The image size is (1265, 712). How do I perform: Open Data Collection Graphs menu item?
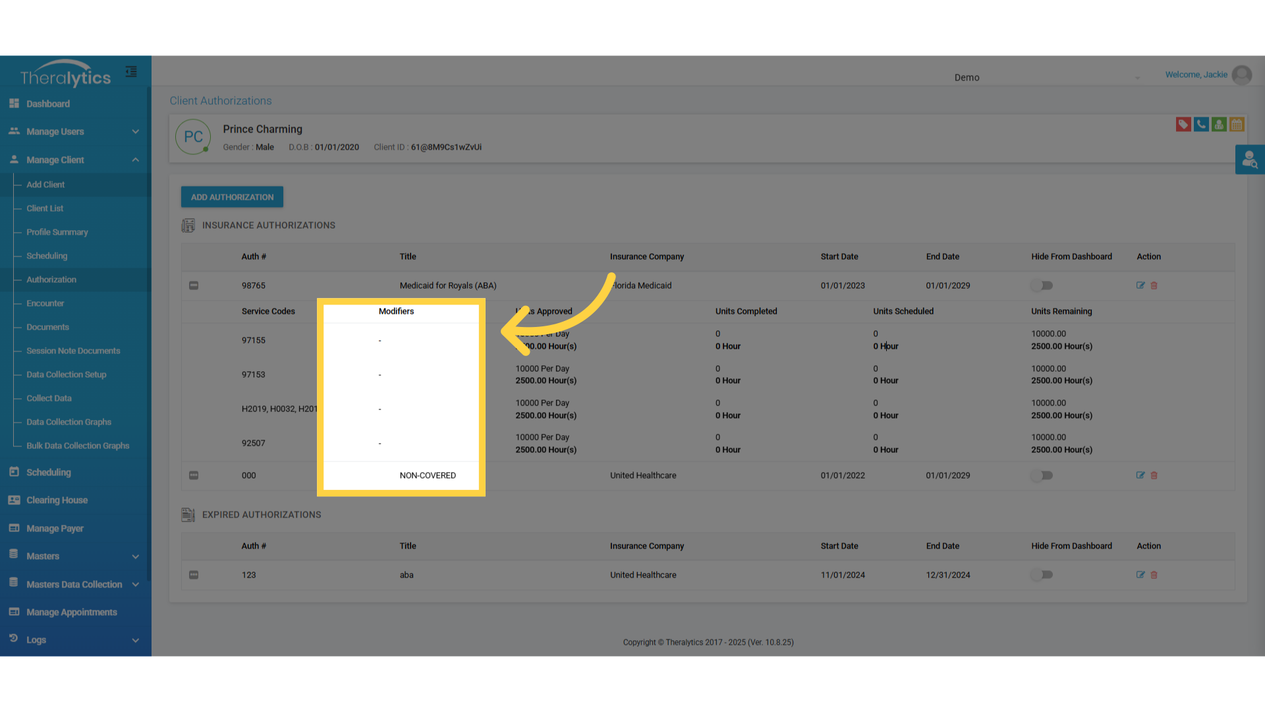pyautogui.click(x=69, y=422)
